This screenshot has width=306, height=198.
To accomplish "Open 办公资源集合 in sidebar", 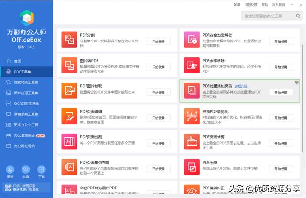I will click(26, 135).
